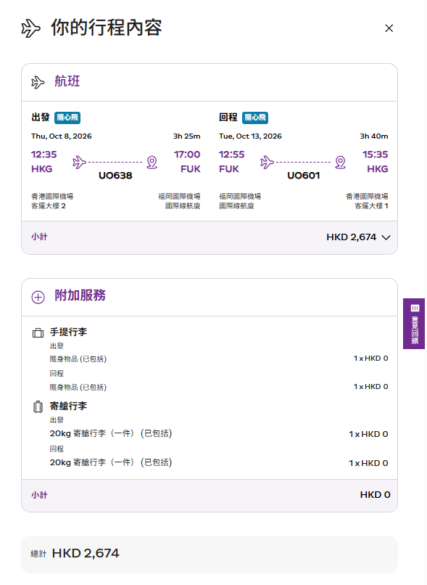Screen dimensions: 427x585
Task: Click the plus circle icon by 附加服務
Action: click(38, 298)
